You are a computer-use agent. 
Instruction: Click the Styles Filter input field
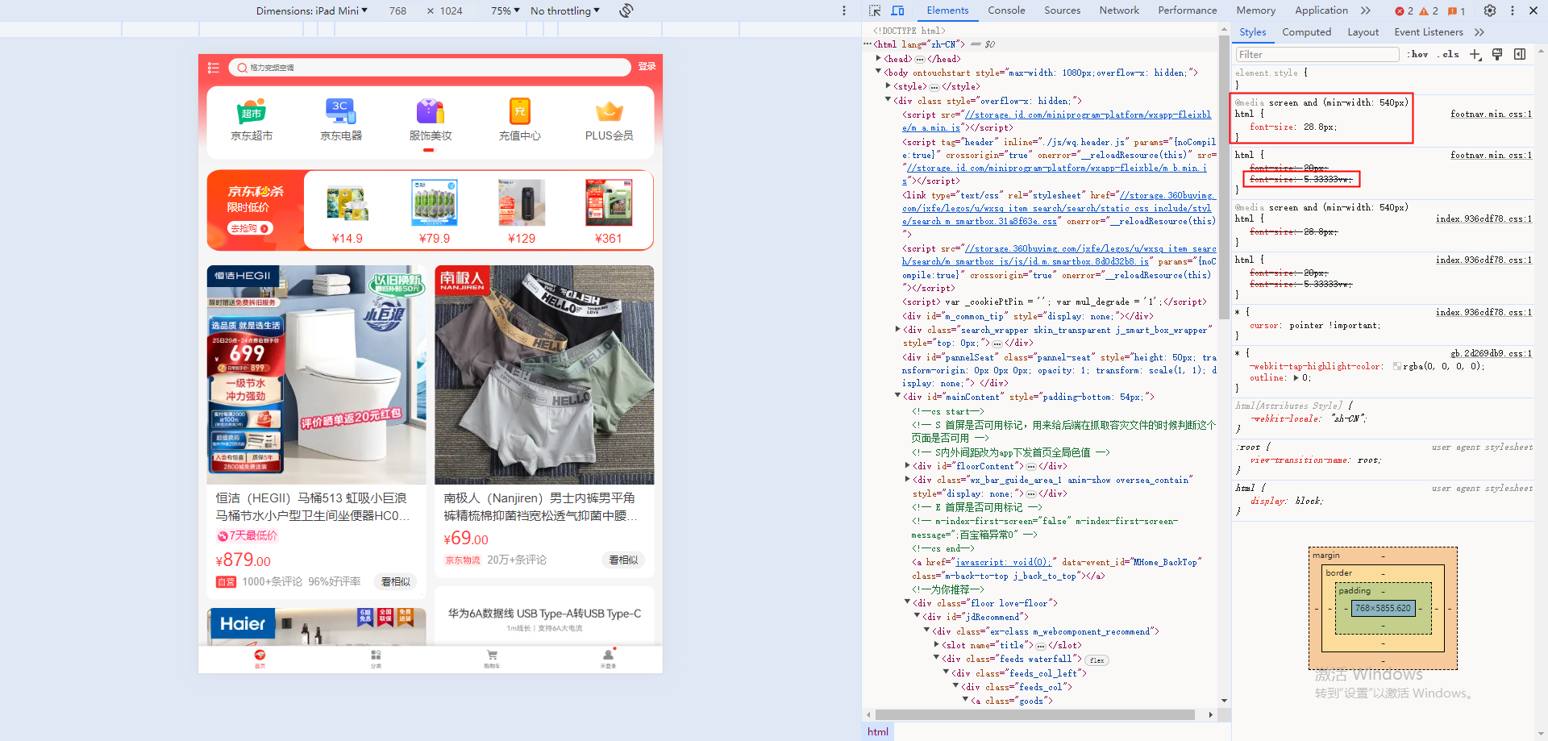click(1317, 54)
